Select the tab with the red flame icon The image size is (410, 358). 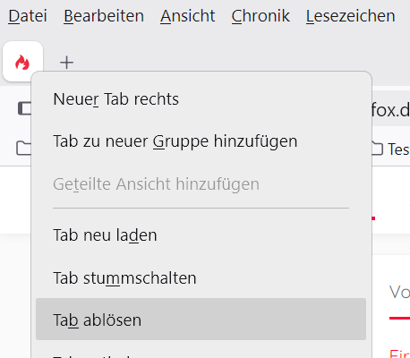22,62
